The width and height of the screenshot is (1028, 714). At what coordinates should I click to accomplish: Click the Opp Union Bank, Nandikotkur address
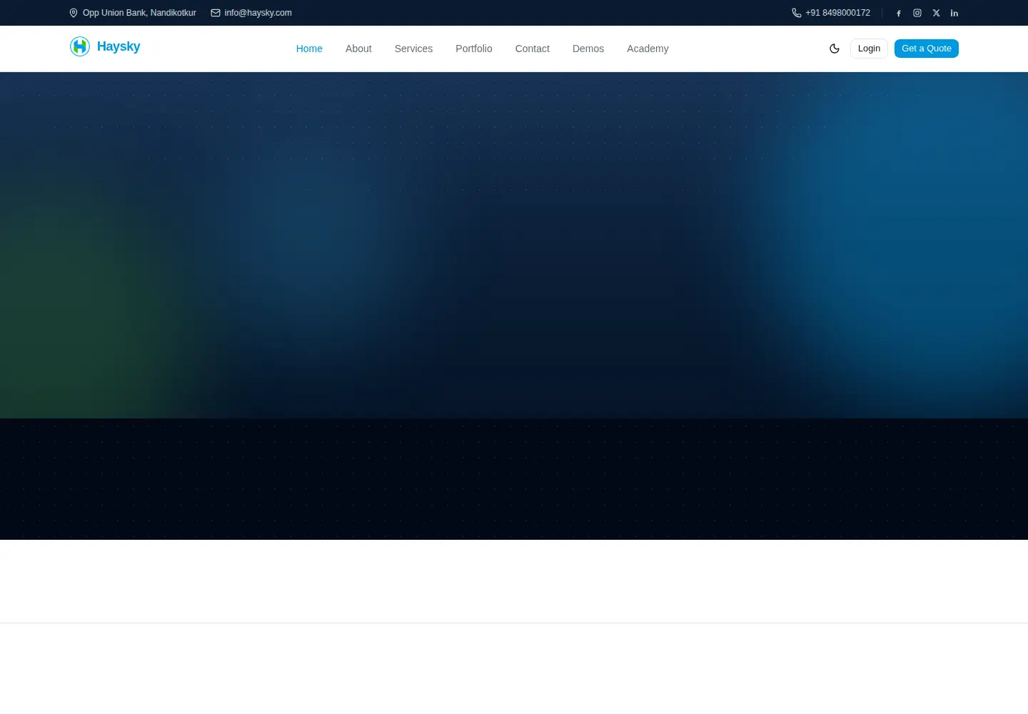[x=139, y=13]
